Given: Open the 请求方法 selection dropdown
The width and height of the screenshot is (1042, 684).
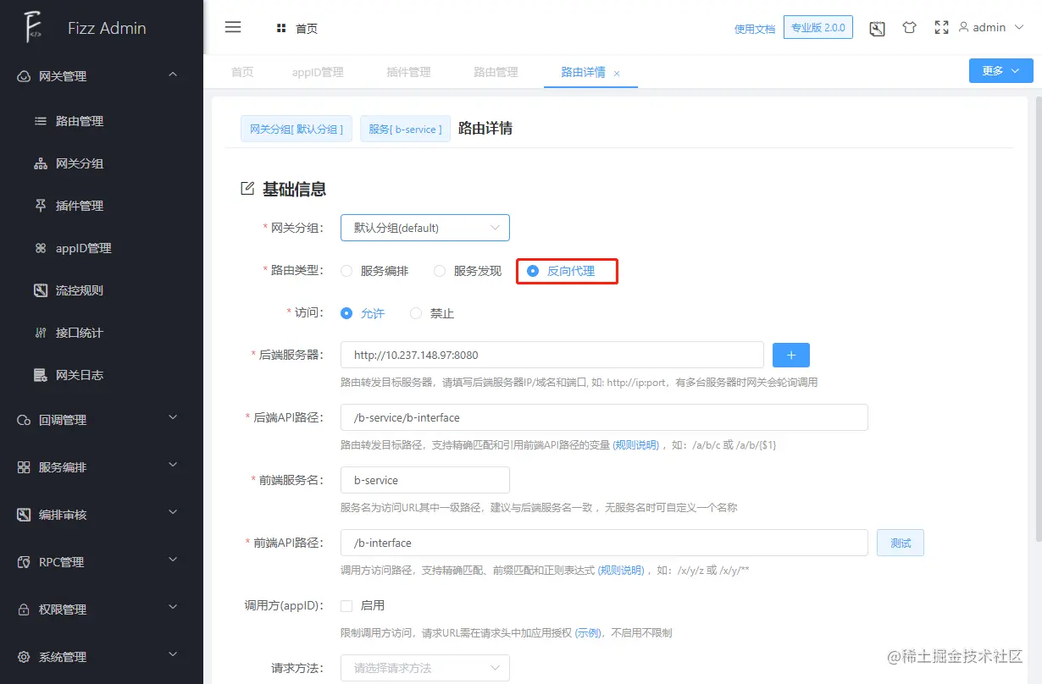Looking at the screenshot, I should (424, 668).
